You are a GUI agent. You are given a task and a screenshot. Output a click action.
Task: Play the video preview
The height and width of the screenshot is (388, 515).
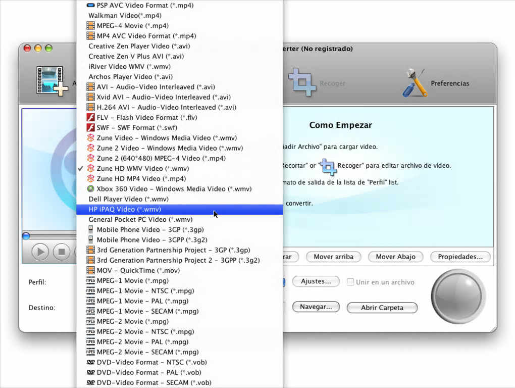tap(40, 252)
